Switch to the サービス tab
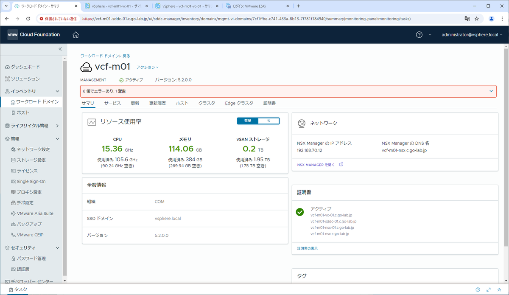Viewport: 509px width, 295px height. click(x=112, y=103)
